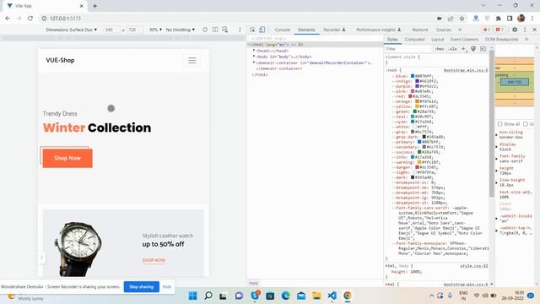Go back in Chrome
Viewport: 540px width, 304px height.
8,19
